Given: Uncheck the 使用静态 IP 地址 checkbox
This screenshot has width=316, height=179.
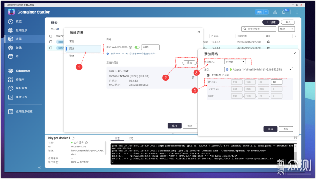Looking at the screenshot, I should (208, 75).
